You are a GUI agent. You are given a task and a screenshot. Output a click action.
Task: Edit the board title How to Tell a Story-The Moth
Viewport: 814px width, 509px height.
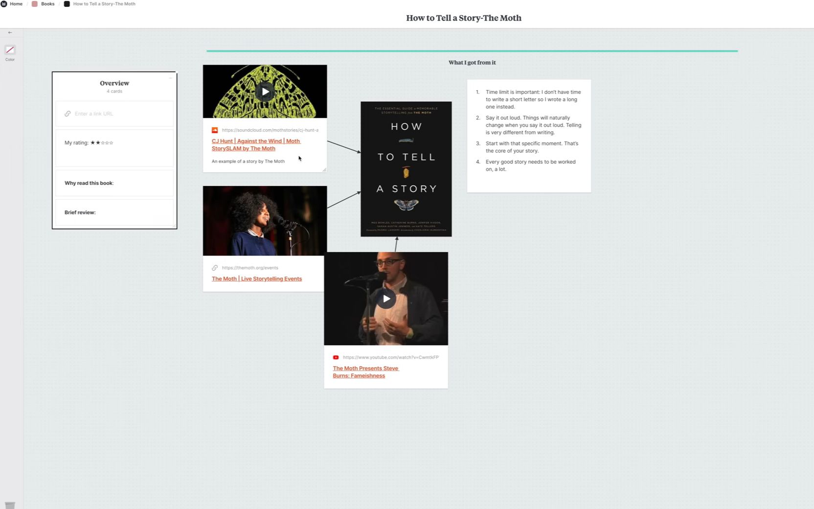pos(463,18)
